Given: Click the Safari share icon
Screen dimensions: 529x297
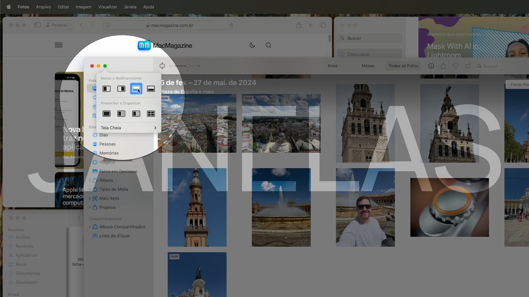Looking at the screenshot, I should point(299,25).
